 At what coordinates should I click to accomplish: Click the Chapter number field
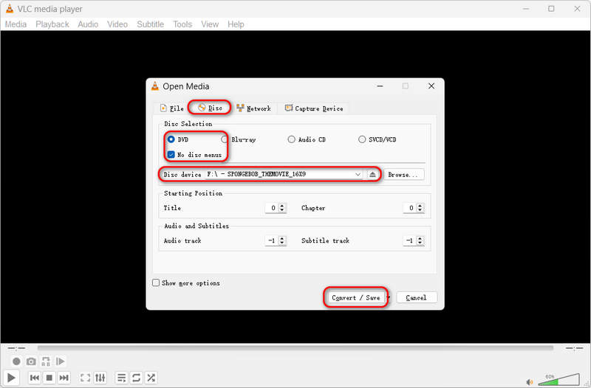coord(410,208)
